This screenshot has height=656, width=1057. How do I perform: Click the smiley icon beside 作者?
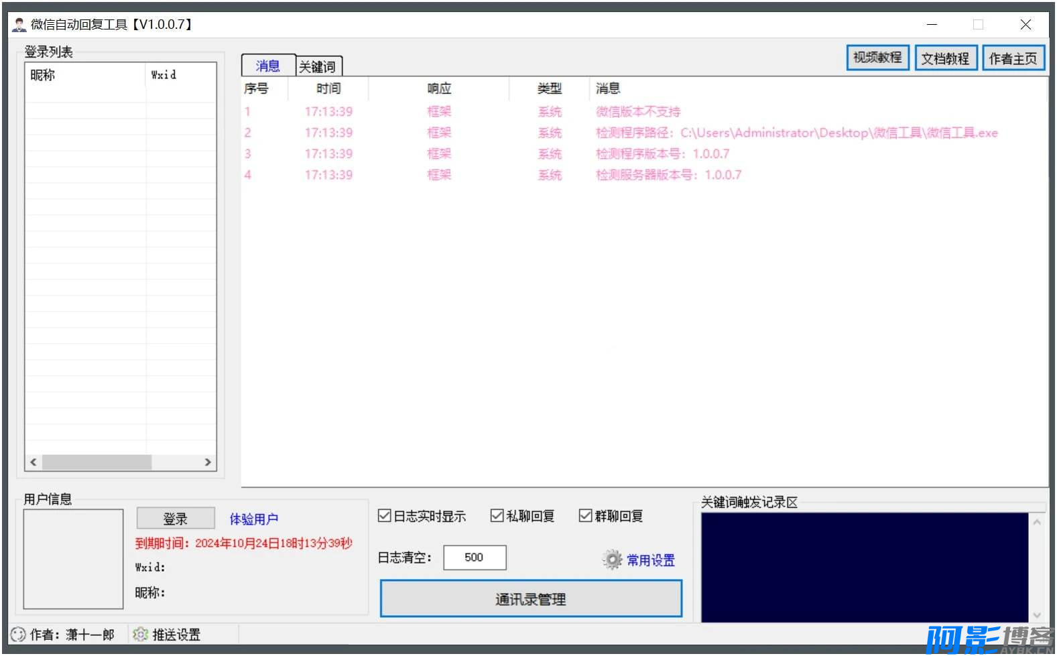(x=18, y=634)
